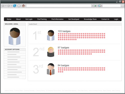Click the first Account Options row
125x94 pixels.
[15, 52]
